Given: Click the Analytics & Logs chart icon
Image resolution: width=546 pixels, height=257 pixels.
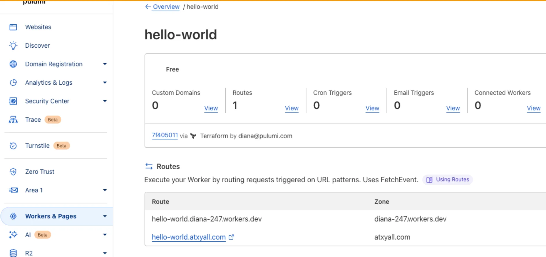Looking at the screenshot, I should [x=13, y=83].
